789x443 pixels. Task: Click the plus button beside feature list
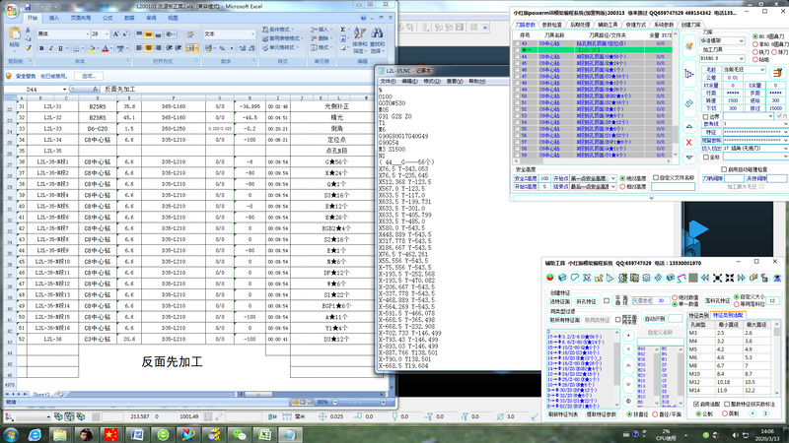coord(628,335)
